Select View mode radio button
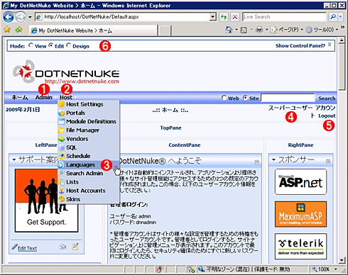The image size is (348, 275). tap(31, 45)
